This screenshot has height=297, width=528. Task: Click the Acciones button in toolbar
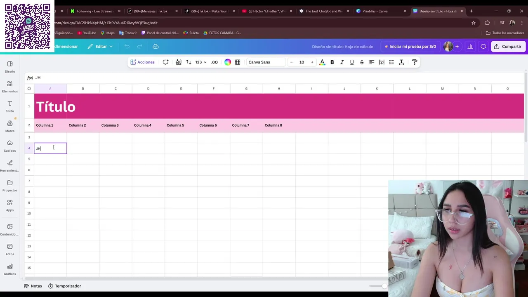tap(142, 62)
